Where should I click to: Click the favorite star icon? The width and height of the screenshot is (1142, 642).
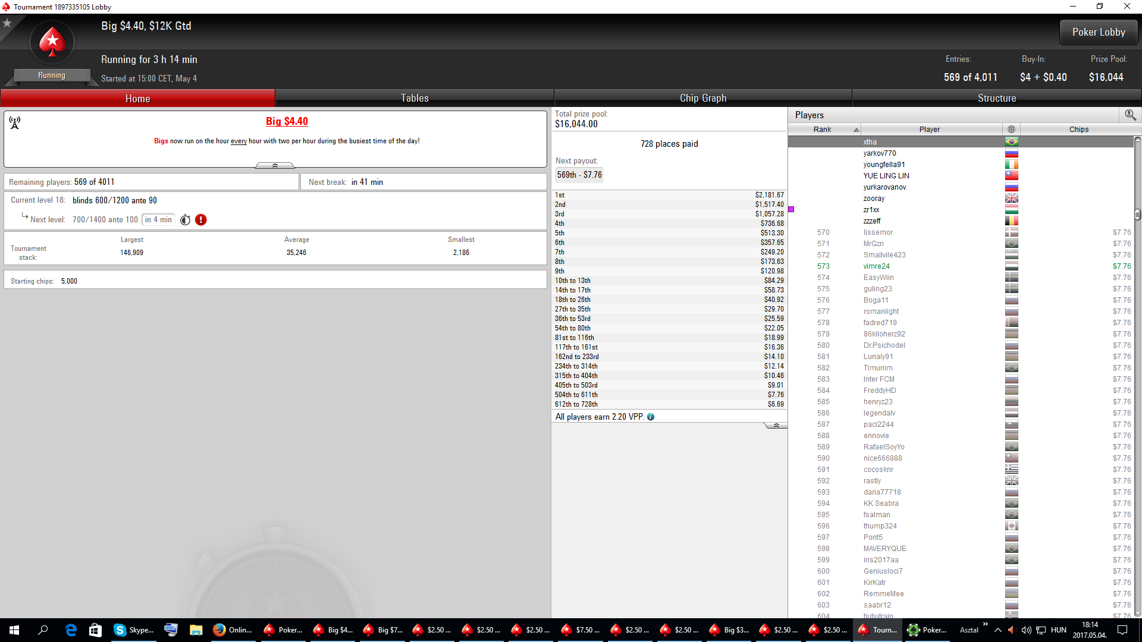7,23
